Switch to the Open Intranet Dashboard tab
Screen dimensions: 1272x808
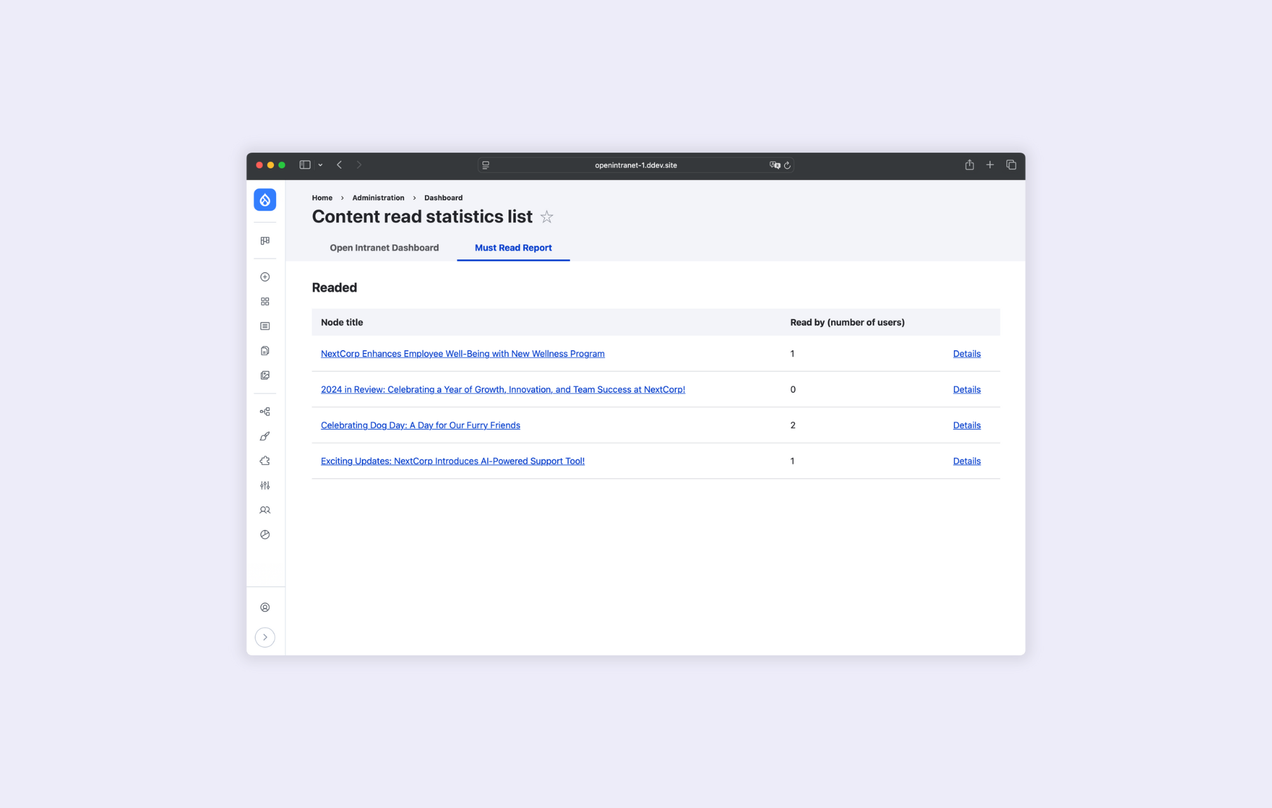pos(384,247)
